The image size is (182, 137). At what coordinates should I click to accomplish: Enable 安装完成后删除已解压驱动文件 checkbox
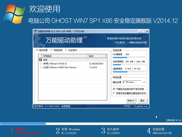(114, 93)
